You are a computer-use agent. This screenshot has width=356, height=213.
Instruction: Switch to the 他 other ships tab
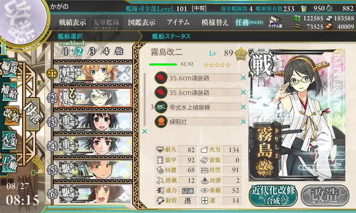click(x=119, y=51)
